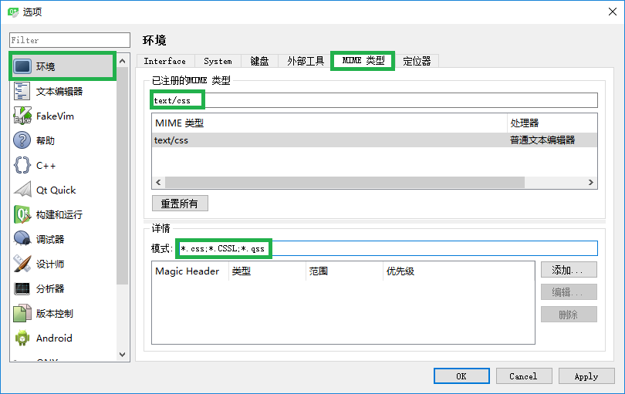The image size is (625, 394).
Task: Click the 处理器 column header
Action: [552, 123]
